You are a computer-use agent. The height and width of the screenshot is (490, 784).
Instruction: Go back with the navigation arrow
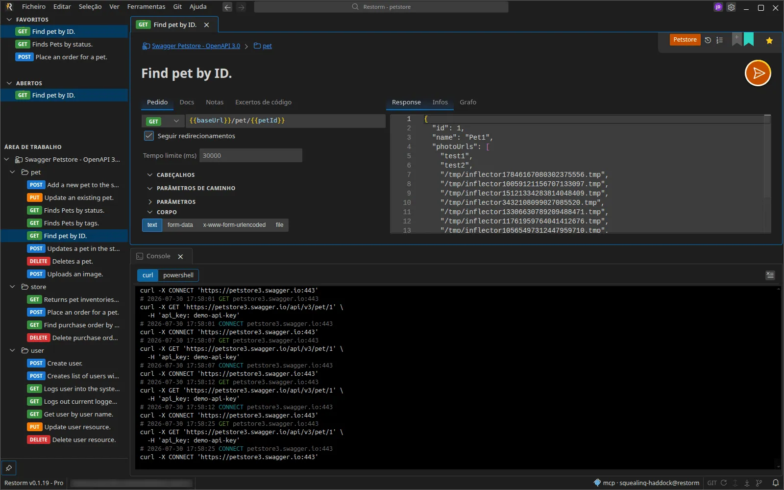227,7
